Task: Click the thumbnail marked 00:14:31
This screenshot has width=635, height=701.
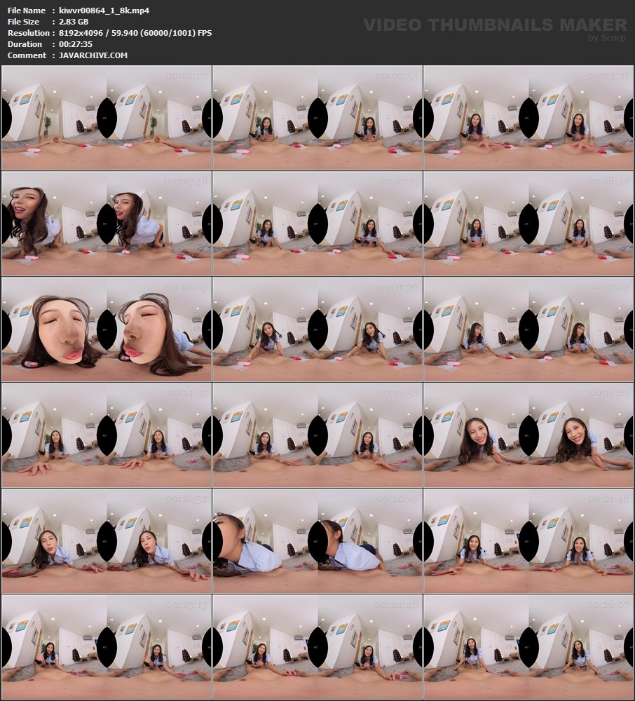Action: 107,435
